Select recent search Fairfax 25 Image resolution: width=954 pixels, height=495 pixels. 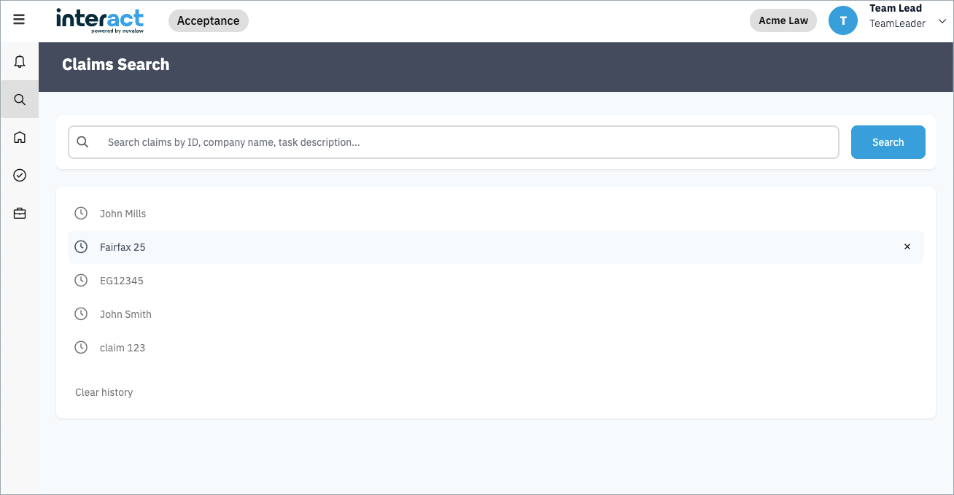click(123, 247)
